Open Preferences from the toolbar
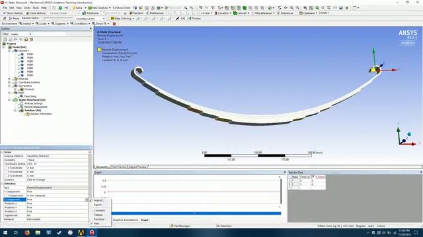423x237 pixels. [155, 13]
